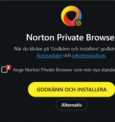Click the 'Norton Private Browser' heading
The image size is (115, 122).
tap(71, 37)
